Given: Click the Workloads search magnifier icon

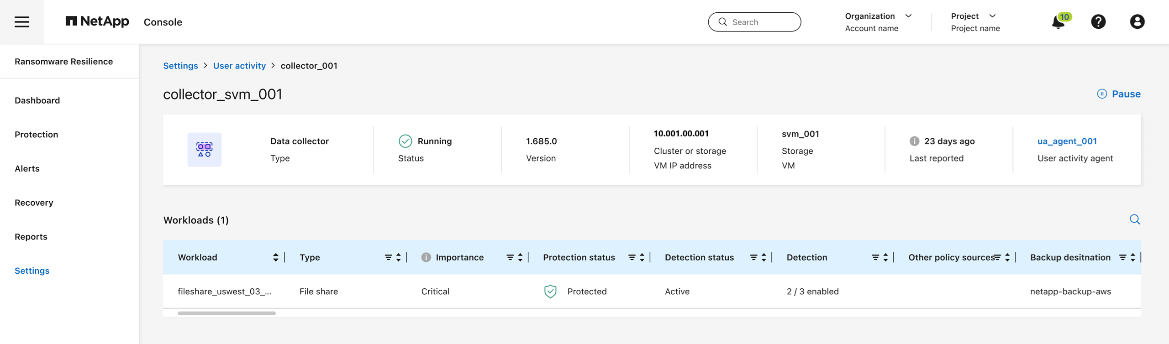Looking at the screenshot, I should (1135, 219).
